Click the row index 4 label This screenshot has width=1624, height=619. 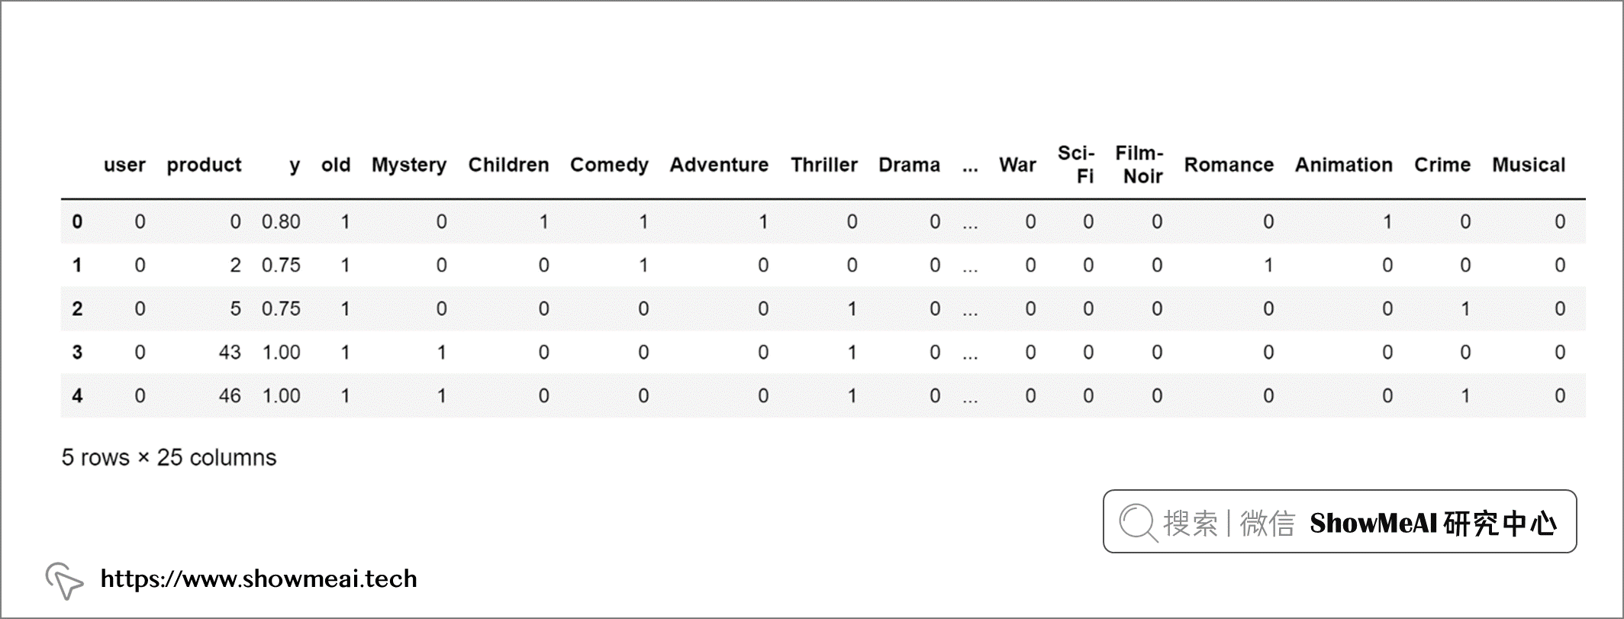click(x=77, y=396)
